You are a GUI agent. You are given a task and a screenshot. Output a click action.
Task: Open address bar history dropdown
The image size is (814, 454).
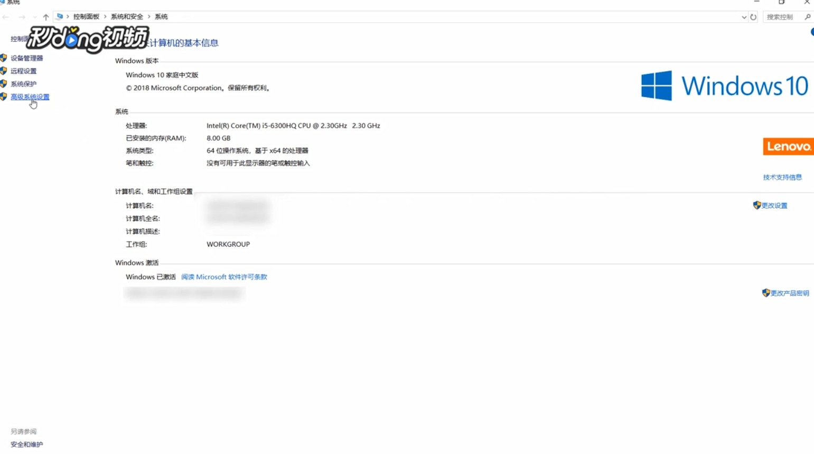click(744, 17)
